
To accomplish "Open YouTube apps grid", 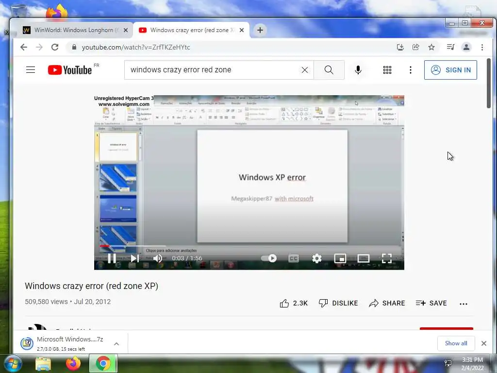I will [x=387, y=70].
